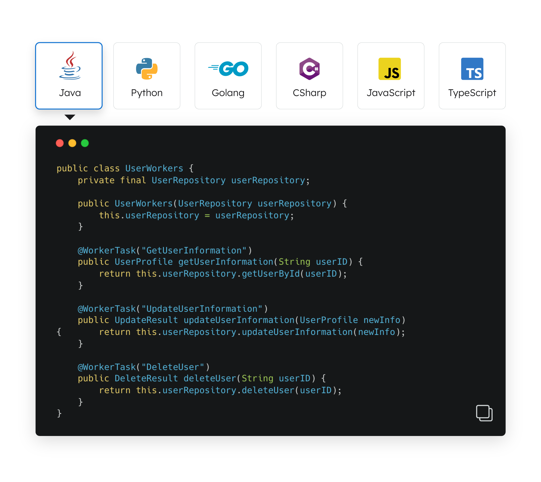The image size is (541, 482).
Task: Click the purple C# hexagon icon
Action: tap(309, 69)
